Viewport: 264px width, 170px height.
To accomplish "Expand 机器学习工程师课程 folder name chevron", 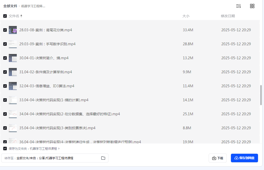I will (x=59, y=148).
